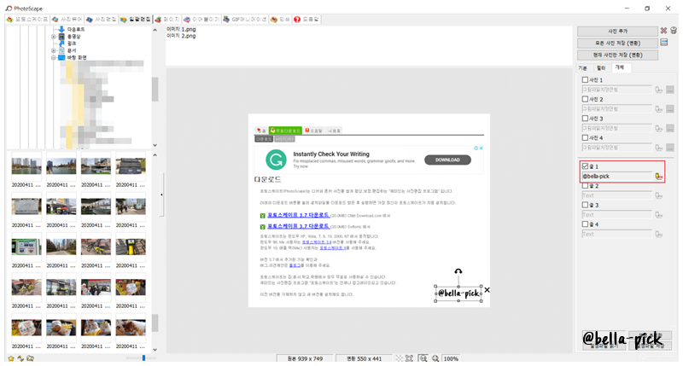The image size is (683, 366).
Task: Uncheck the 글 1 text checkbox
Action: [x=585, y=166]
